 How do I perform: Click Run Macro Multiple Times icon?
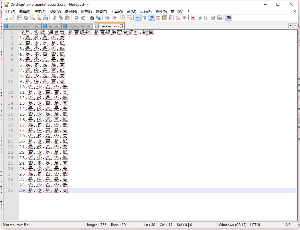213,18
